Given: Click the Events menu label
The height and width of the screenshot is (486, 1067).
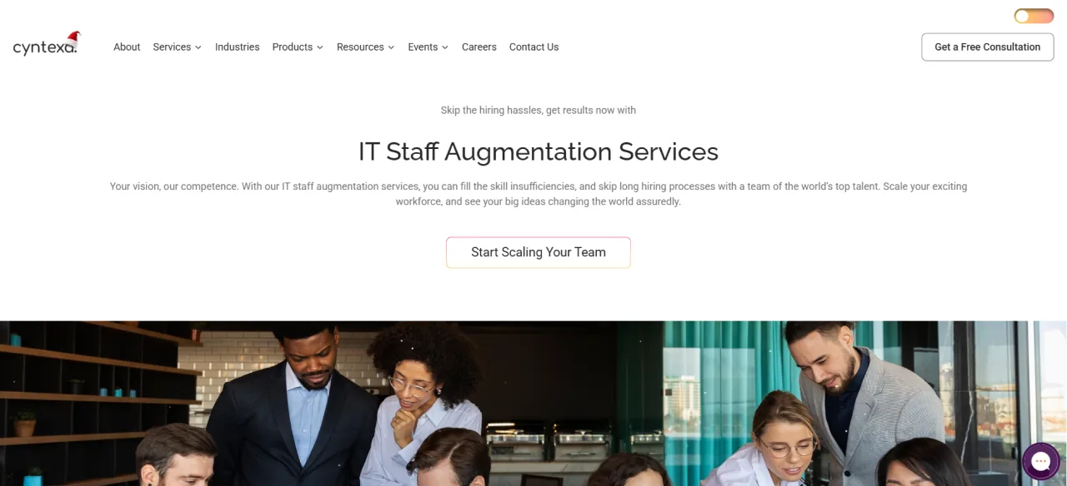Looking at the screenshot, I should (x=423, y=47).
